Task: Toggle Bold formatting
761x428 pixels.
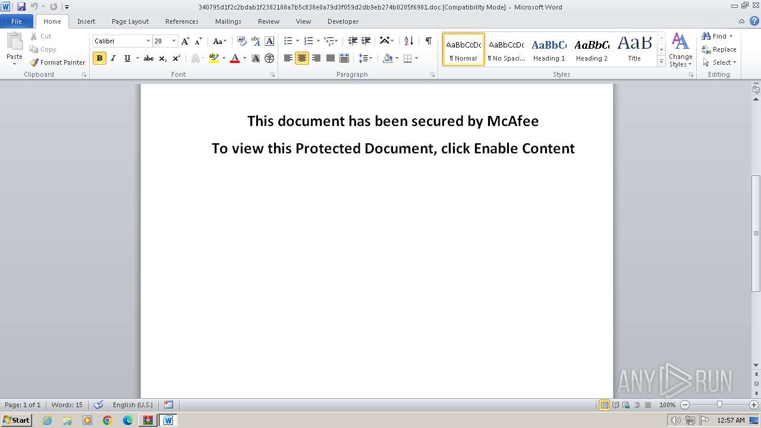Action: tap(99, 58)
